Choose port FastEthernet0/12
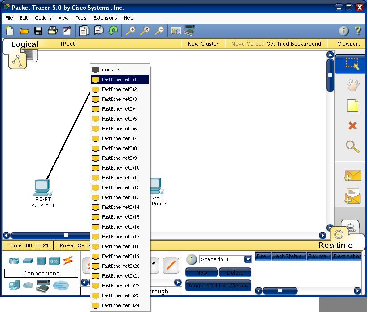368x312 pixels. coord(120,187)
